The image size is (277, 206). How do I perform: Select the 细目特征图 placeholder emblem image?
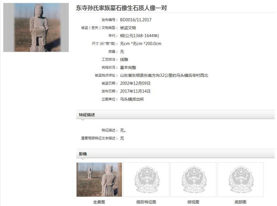tap(146, 179)
